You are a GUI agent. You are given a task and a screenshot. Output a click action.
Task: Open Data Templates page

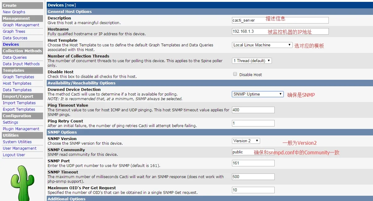click(17, 90)
